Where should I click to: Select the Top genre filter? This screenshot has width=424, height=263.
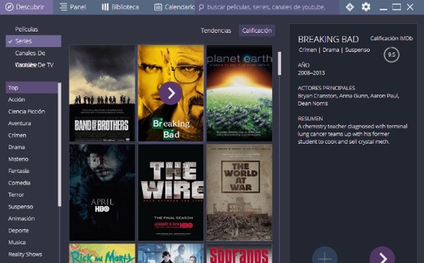click(32, 88)
